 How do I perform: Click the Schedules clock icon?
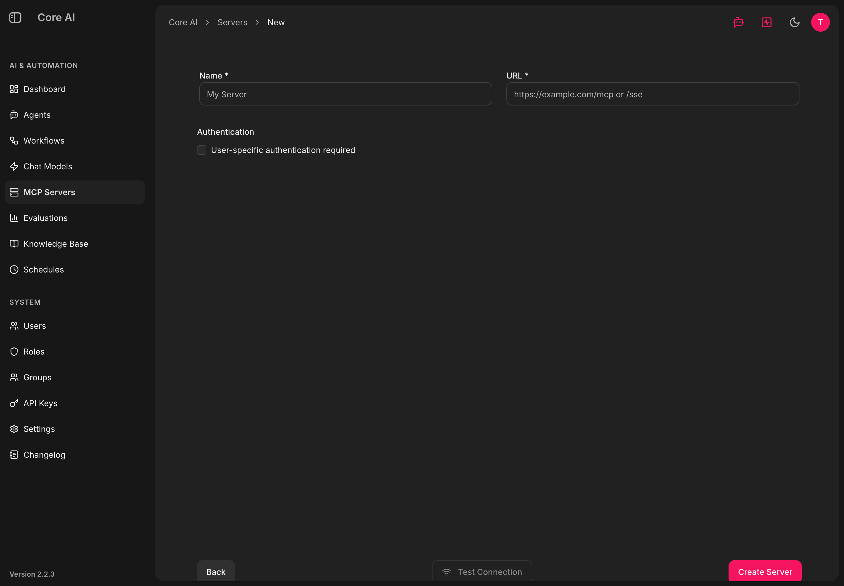[14, 270]
